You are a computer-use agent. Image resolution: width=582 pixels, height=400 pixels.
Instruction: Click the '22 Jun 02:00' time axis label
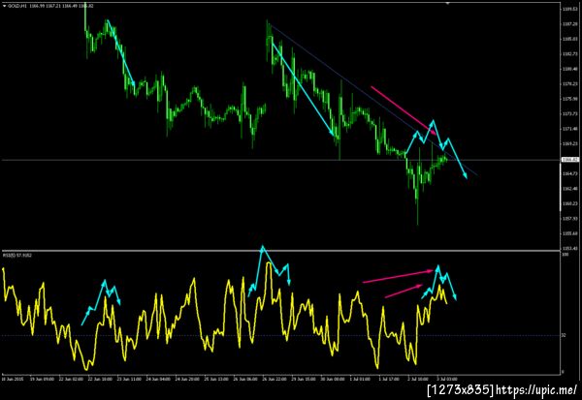pyautogui.click(x=71, y=380)
